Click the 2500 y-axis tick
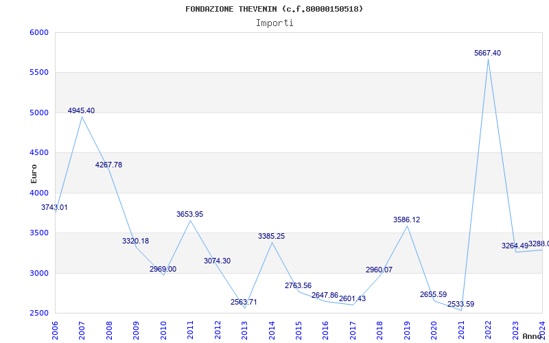 (39, 313)
